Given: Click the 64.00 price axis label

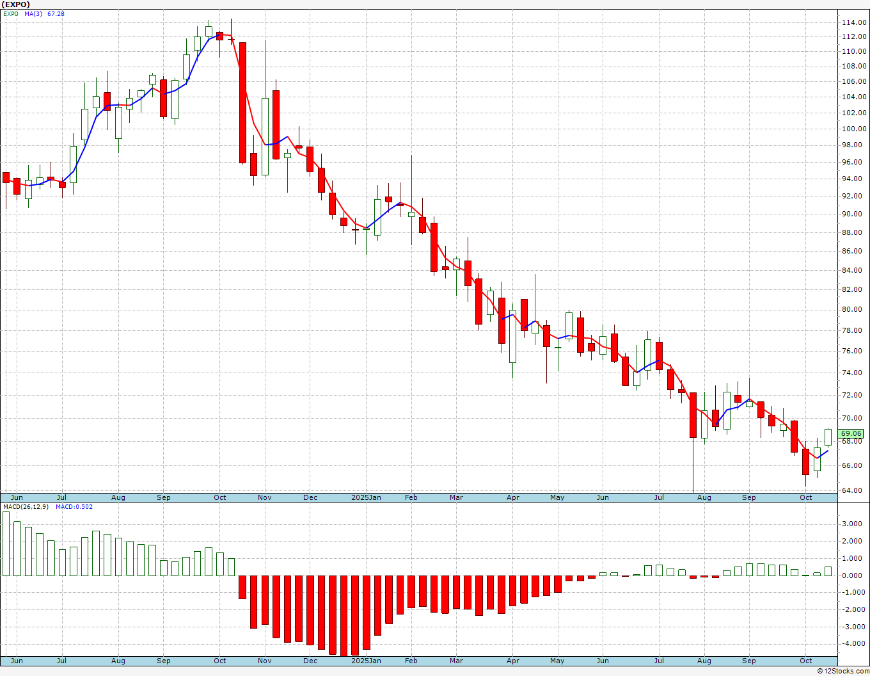Looking at the screenshot, I should pos(854,490).
